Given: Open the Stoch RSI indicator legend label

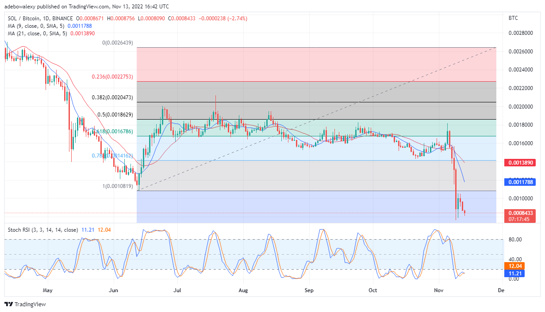Looking at the screenshot, I should tap(43, 230).
